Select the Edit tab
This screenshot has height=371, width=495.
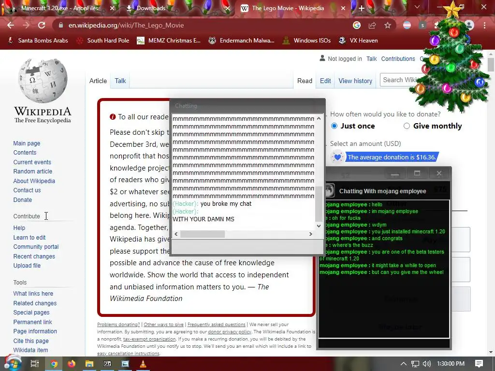click(x=325, y=81)
